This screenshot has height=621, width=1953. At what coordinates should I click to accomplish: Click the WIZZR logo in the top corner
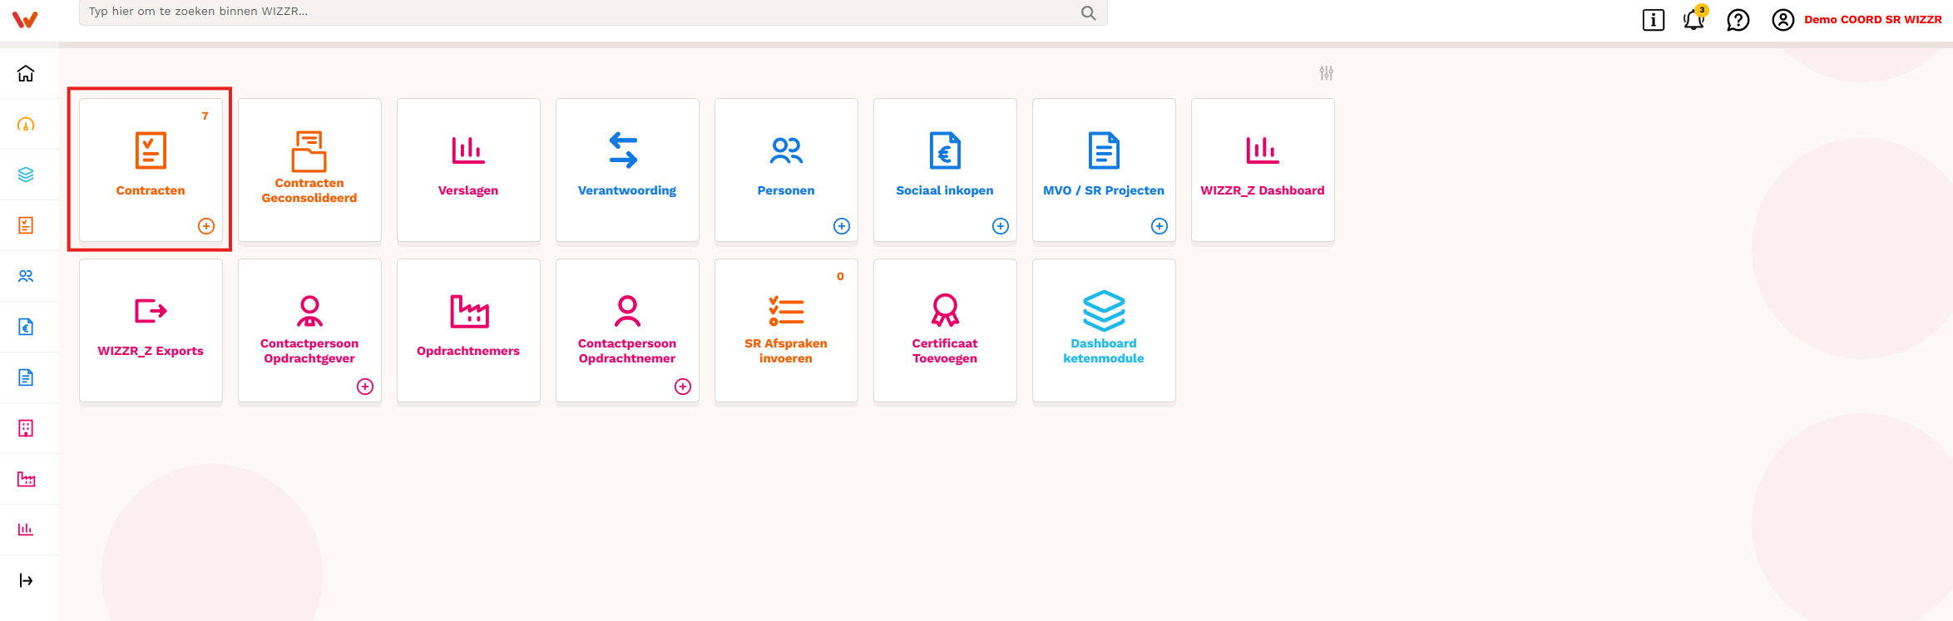click(25, 19)
